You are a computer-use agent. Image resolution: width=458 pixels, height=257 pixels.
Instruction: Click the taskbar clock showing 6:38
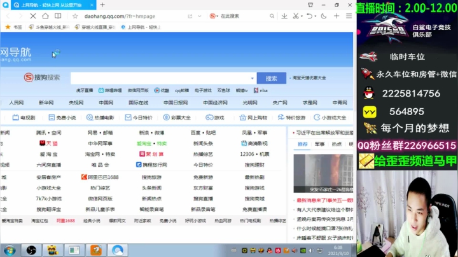coord(338,250)
